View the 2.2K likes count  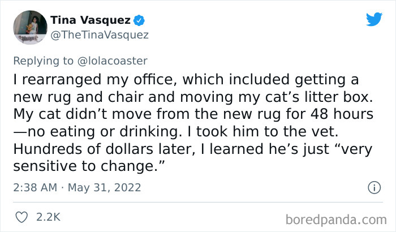tap(49, 217)
